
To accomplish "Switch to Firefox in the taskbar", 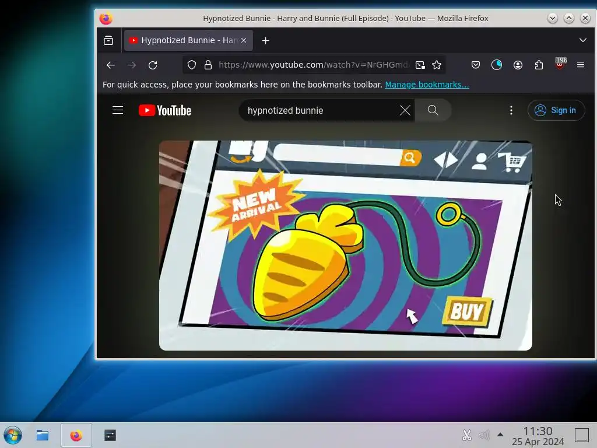I will coord(76,435).
